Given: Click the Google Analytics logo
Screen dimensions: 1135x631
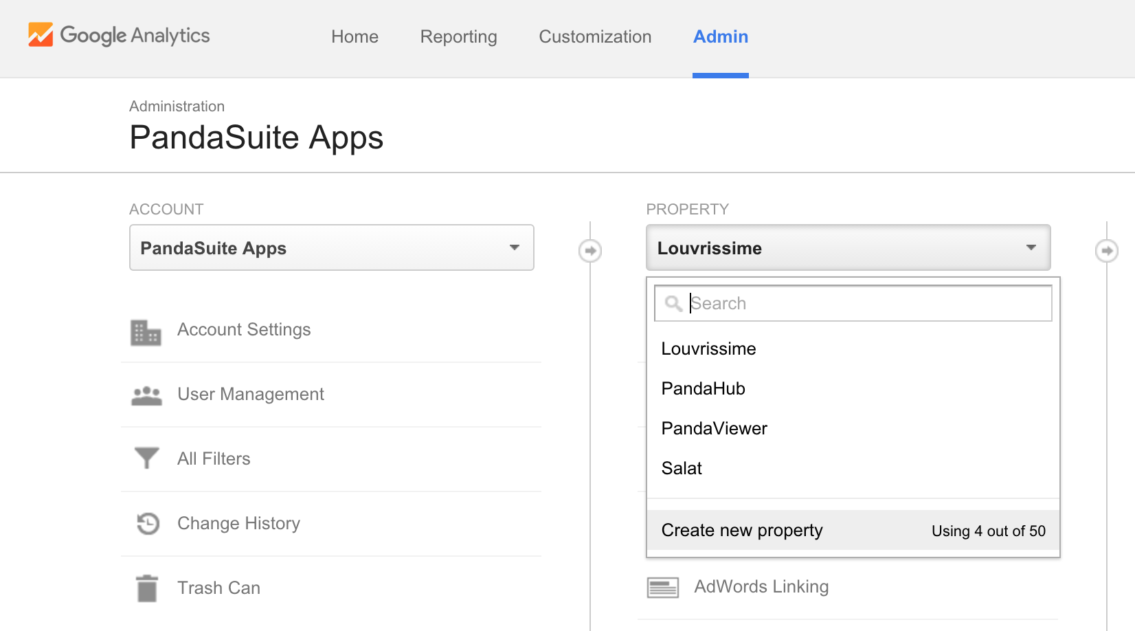Looking at the screenshot, I should click(119, 35).
